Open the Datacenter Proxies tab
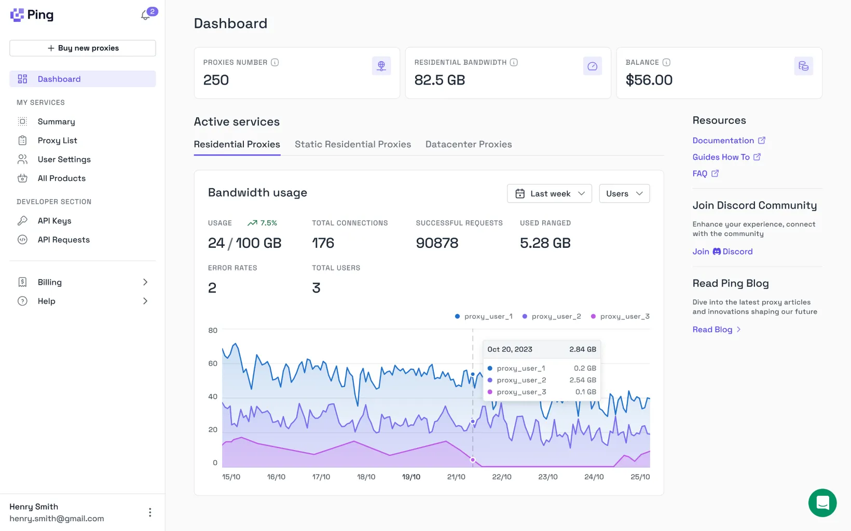The image size is (851, 531). (468, 144)
